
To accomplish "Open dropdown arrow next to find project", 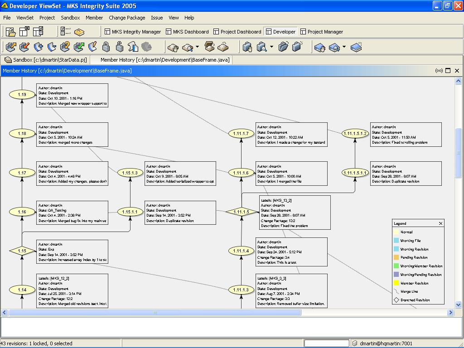I will [x=271, y=47].
